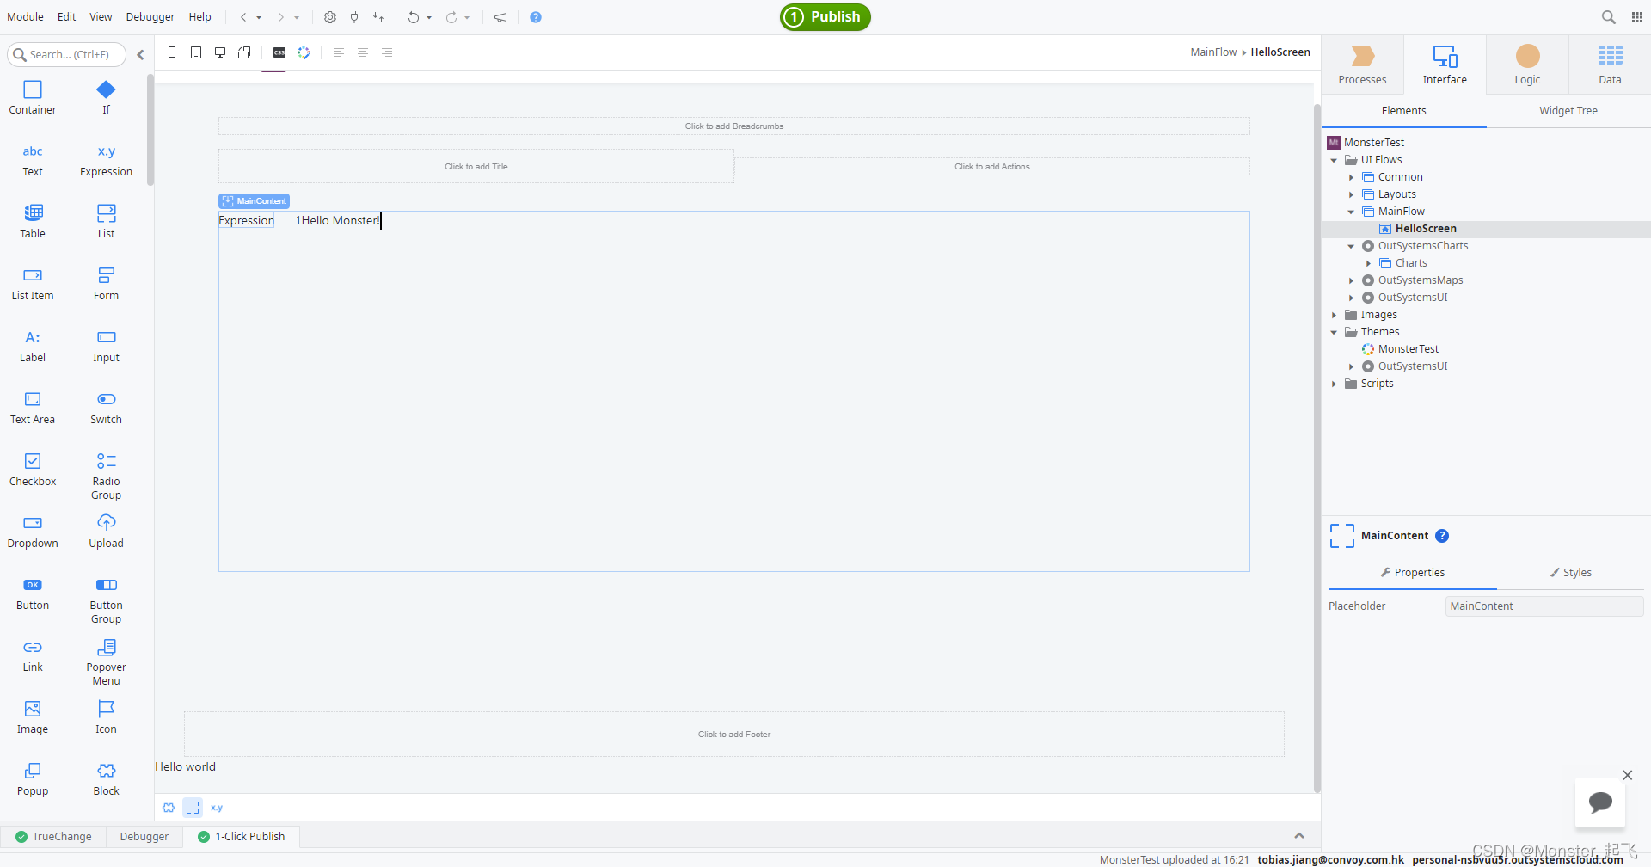Choose the Block widget
This screenshot has width=1651, height=867.
(x=106, y=778)
